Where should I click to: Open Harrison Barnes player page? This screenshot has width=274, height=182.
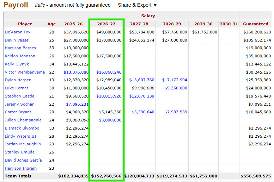pos(20,48)
